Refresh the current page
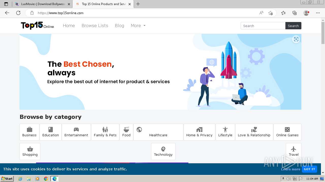 tap(18, 13)
